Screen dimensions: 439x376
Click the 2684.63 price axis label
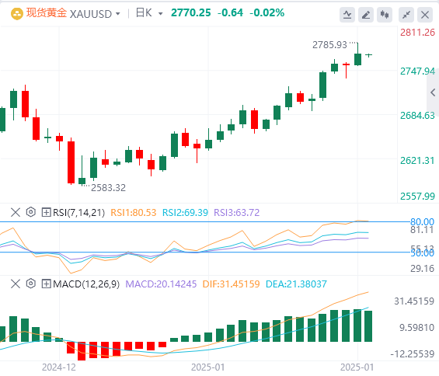417,116
